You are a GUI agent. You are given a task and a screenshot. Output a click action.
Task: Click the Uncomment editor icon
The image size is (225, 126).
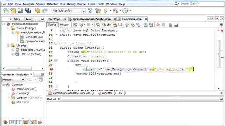click(176, 25)
